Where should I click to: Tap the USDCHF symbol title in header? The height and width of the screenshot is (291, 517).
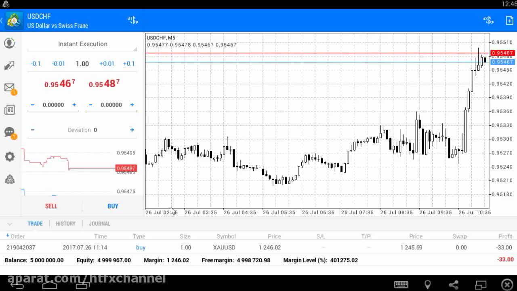[39, 17]
